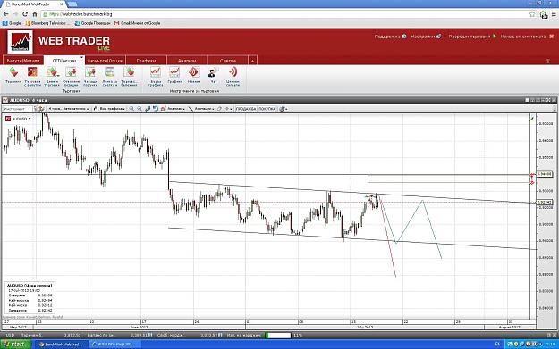Open the 'Чакащи поръчки' pending orders icon
This screenshot has width=559, height=349.
pyautogui.click(x=90, y=72)
